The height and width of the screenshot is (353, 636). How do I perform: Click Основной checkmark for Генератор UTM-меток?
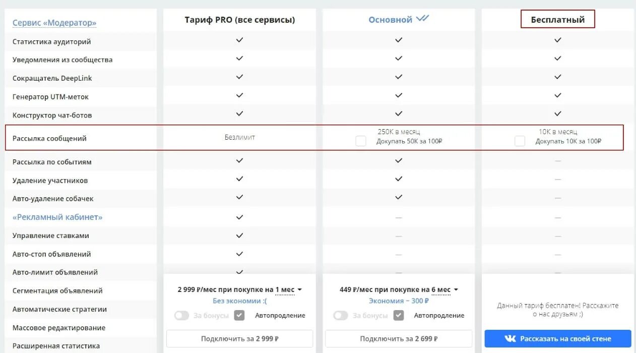[399, 95]
